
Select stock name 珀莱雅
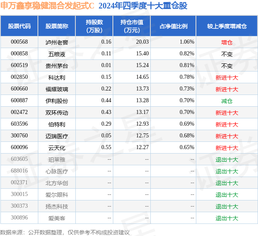click(x=57, y=160)
